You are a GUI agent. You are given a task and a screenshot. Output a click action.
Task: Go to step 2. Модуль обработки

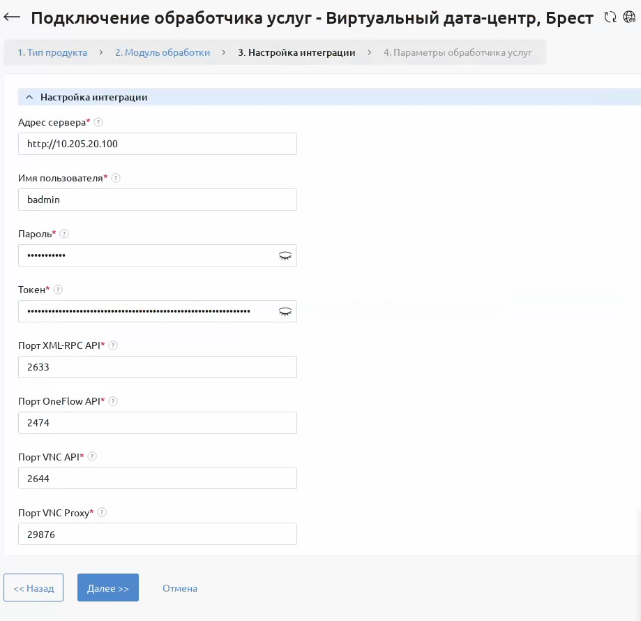[x=163, y=52]
